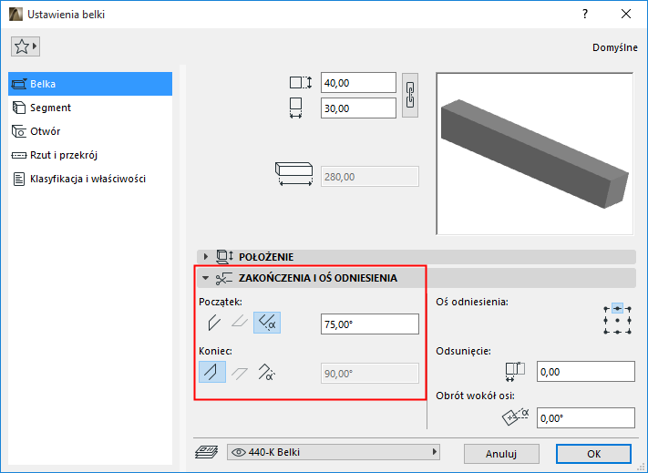Click the Oś odniesienia label
Image resolution: width=648 pixels, height=473 pixels.
coord(472,302)
